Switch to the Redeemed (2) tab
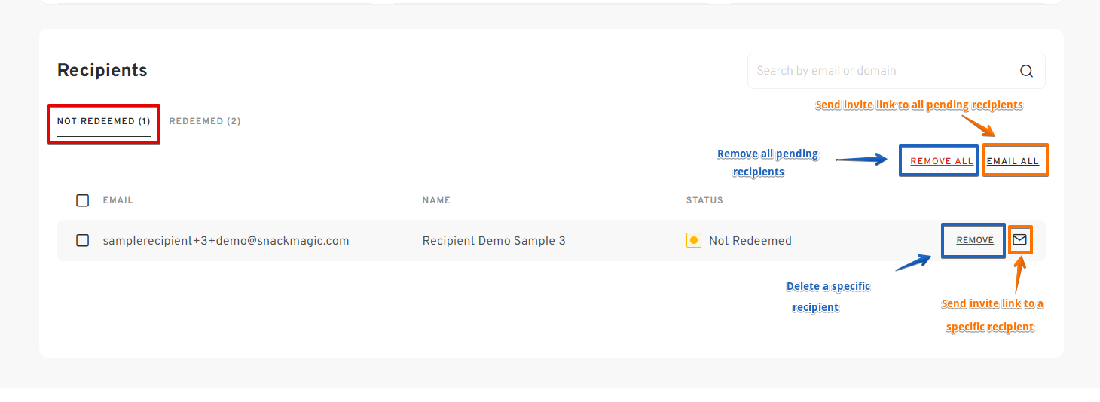Screen dimensions: 1100x402 pyautogui.click(x=205, y=121)
